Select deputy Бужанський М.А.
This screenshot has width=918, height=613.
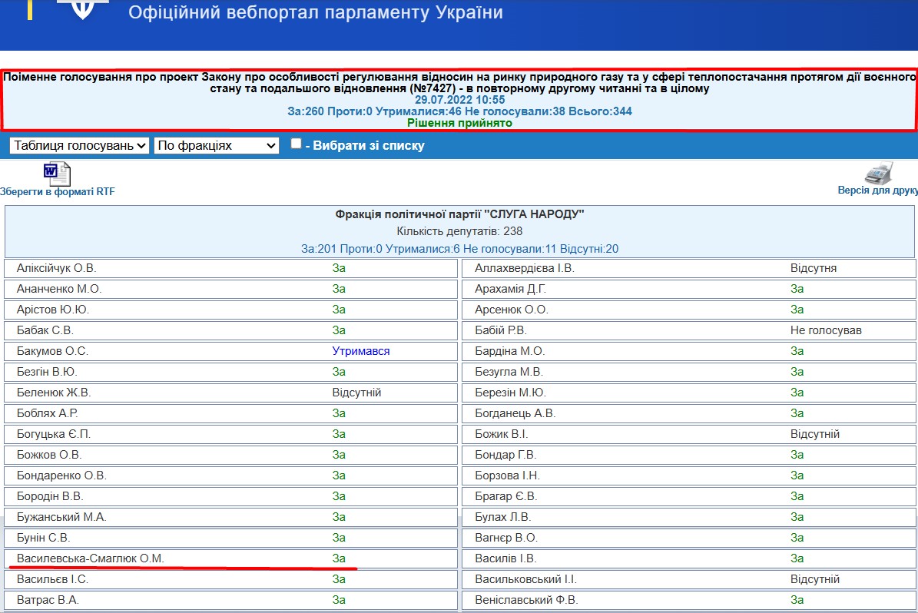click(x=61, y=517)
